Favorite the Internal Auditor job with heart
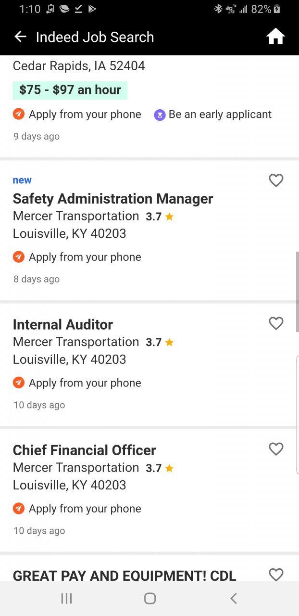The width and height of the screenshot is (299, 616). click(x=276, y=323)
